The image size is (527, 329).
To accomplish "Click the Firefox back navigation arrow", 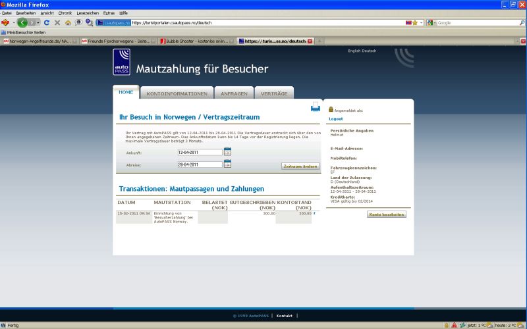I will click(23, 22).
